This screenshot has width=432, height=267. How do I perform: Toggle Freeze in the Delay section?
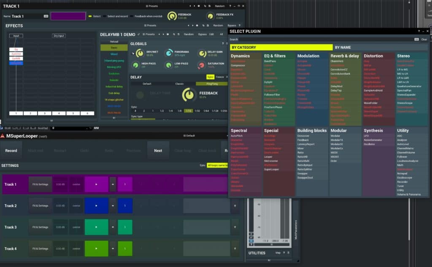(x=219, y=77)
